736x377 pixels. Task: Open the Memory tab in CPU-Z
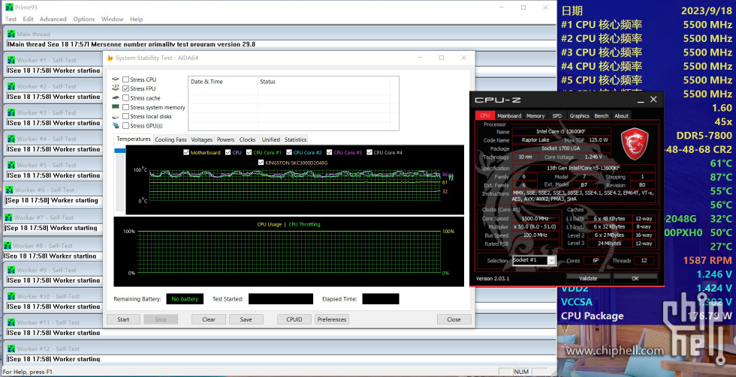(x=535, y=115)
